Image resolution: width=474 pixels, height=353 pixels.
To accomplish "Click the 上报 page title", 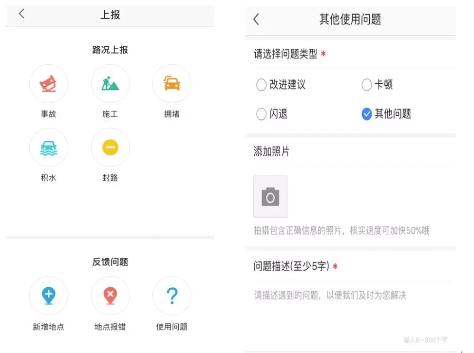I will point(110,15).
